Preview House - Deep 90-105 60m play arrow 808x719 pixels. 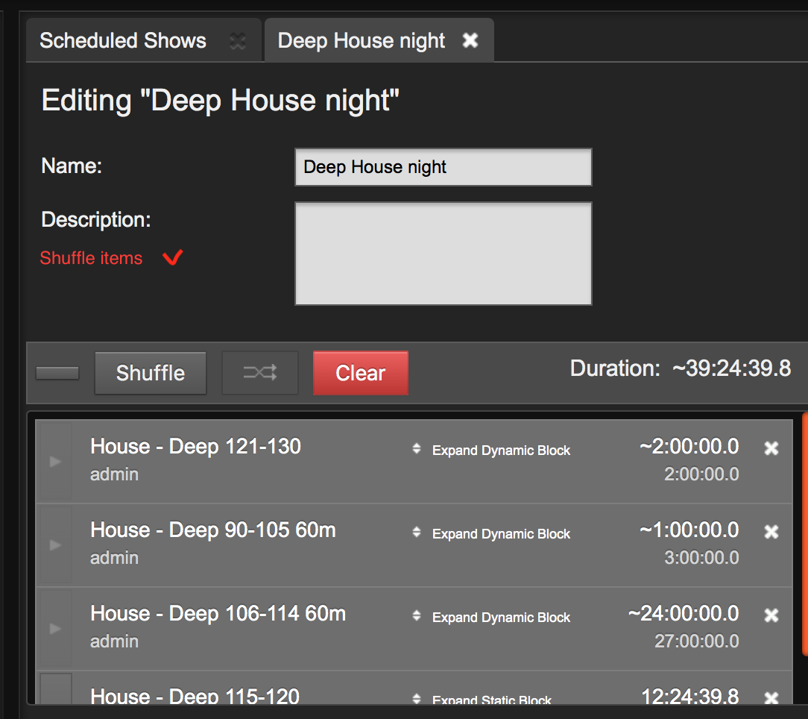(55, 544)
